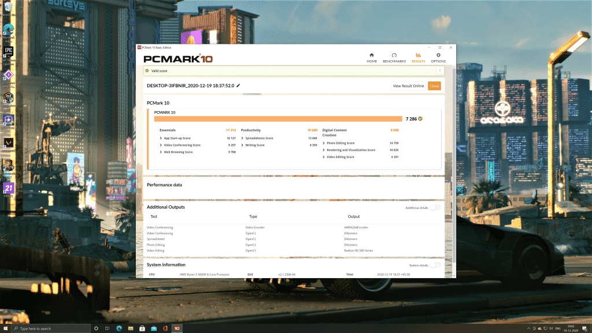The height and width of the screenshot is (333, 592).
Task: Open the PCMark Options page
Action: point(438,58)
